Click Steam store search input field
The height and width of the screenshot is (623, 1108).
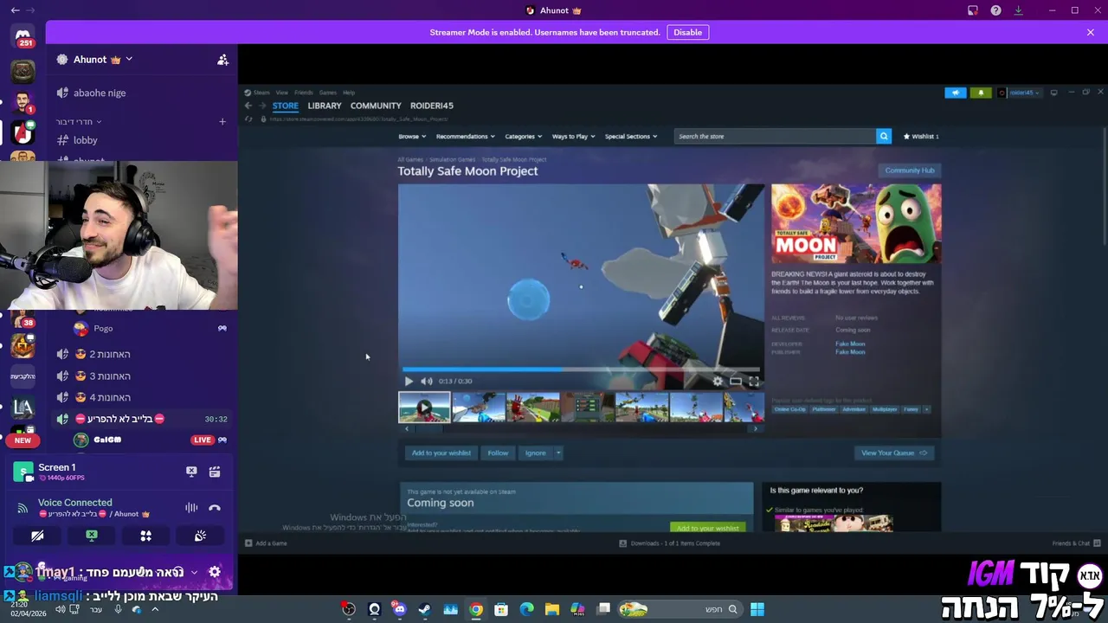click(775, 136)
